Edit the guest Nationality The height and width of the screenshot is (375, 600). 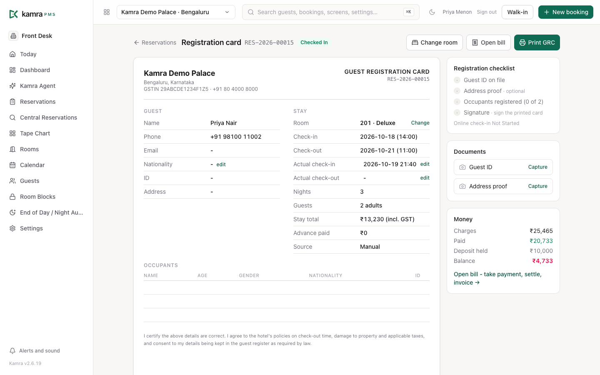coord(221,165)
